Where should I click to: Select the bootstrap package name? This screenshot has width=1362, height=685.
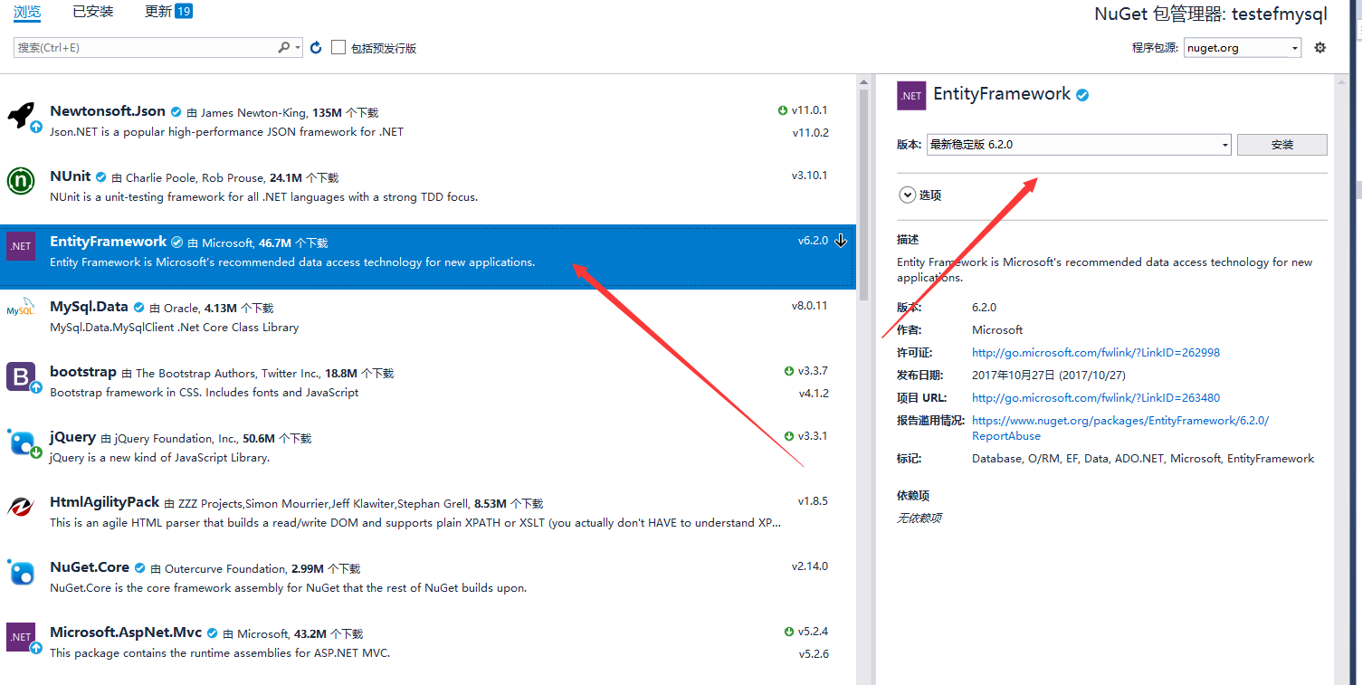pos(83,372)
